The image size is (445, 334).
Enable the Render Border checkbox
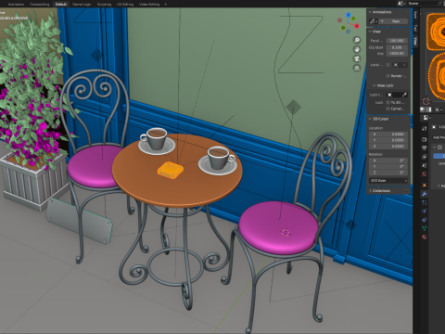click(388, 76)
